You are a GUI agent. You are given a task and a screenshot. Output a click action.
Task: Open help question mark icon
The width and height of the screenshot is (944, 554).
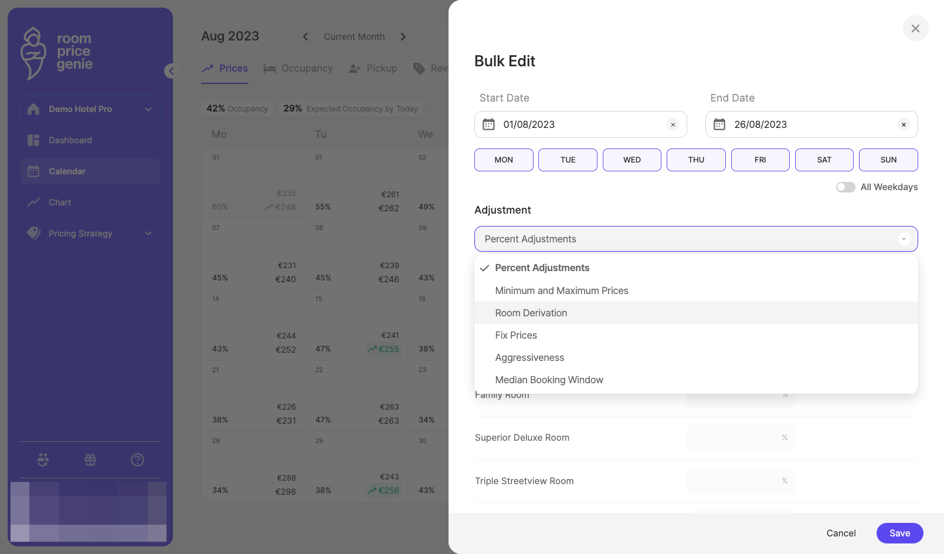[x=137, y=460]
